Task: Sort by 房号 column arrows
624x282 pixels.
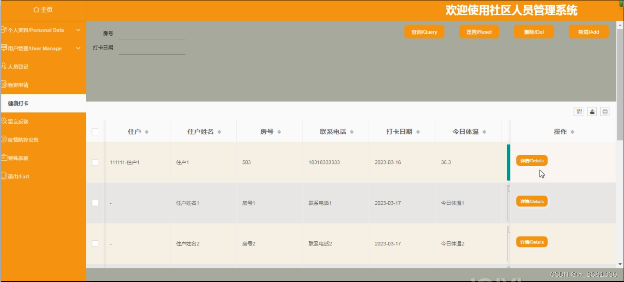Action: (279, 132)
